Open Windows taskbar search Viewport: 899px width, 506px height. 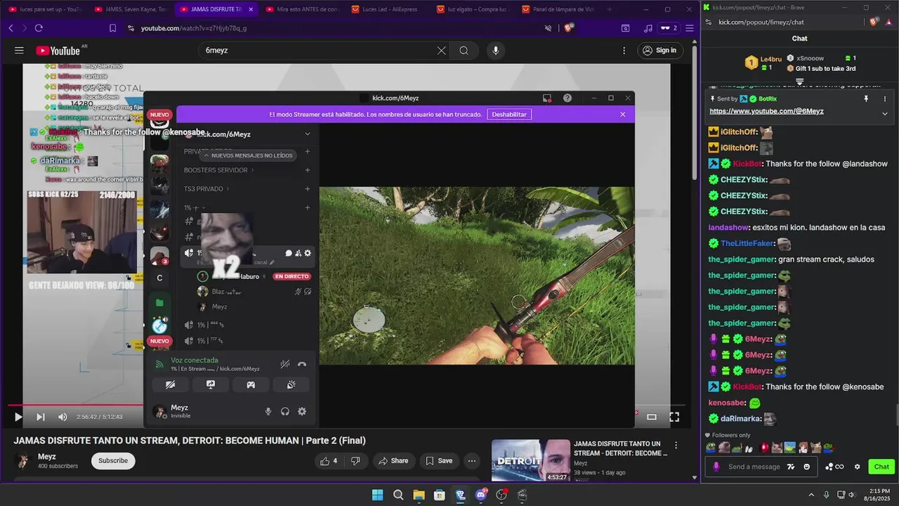click(x=398, y=495)
